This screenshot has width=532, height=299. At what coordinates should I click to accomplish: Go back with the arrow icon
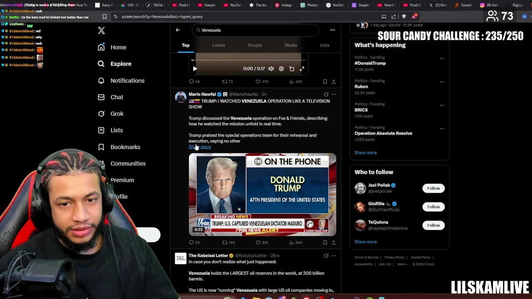point(178,30)
